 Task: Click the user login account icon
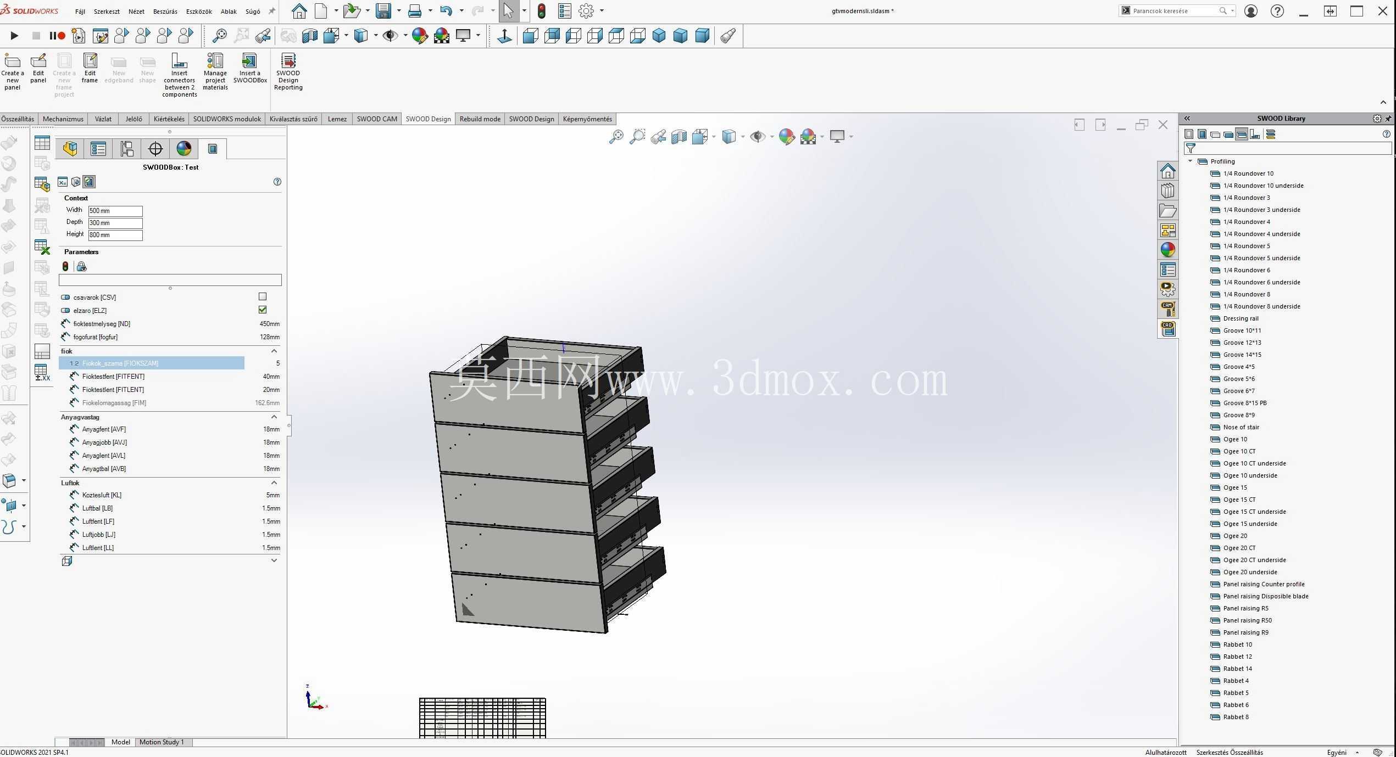pos(1251,11)
